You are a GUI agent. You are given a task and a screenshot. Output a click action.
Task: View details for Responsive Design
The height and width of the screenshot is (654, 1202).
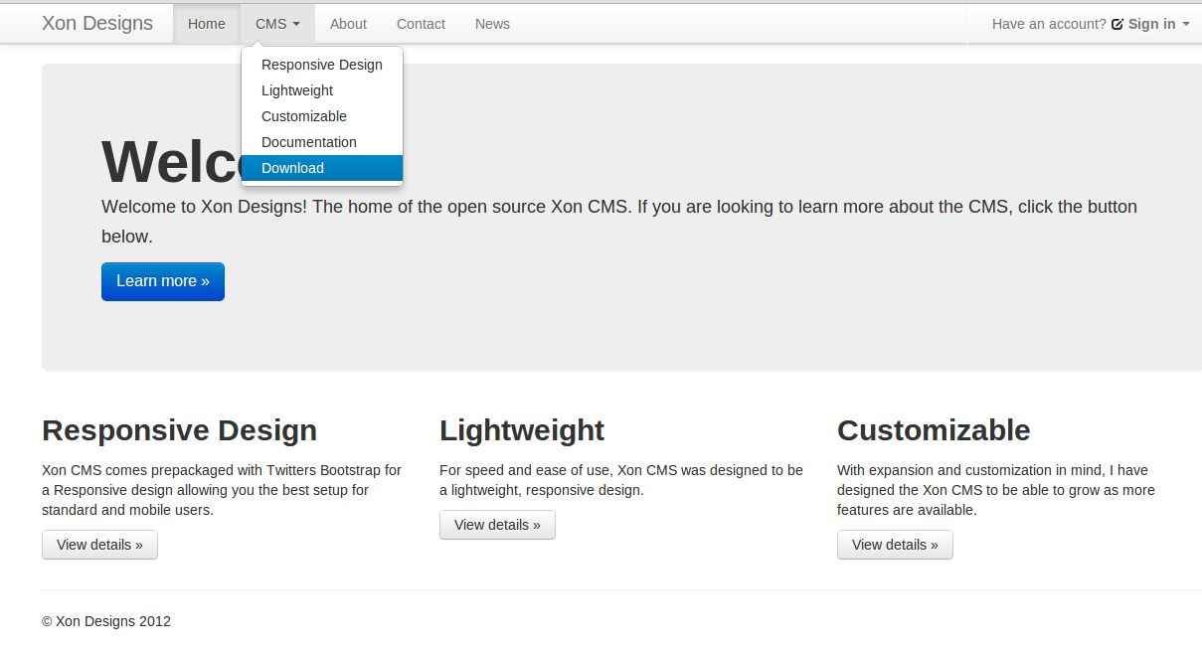99,544
